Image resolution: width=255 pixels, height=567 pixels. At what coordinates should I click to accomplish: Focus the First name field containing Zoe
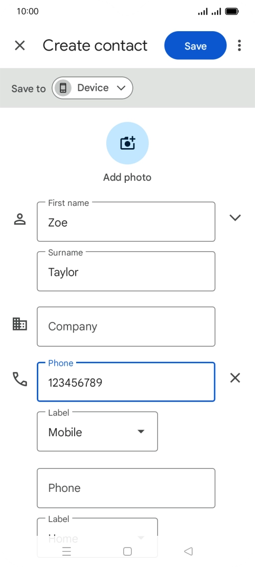pos(126,222)
